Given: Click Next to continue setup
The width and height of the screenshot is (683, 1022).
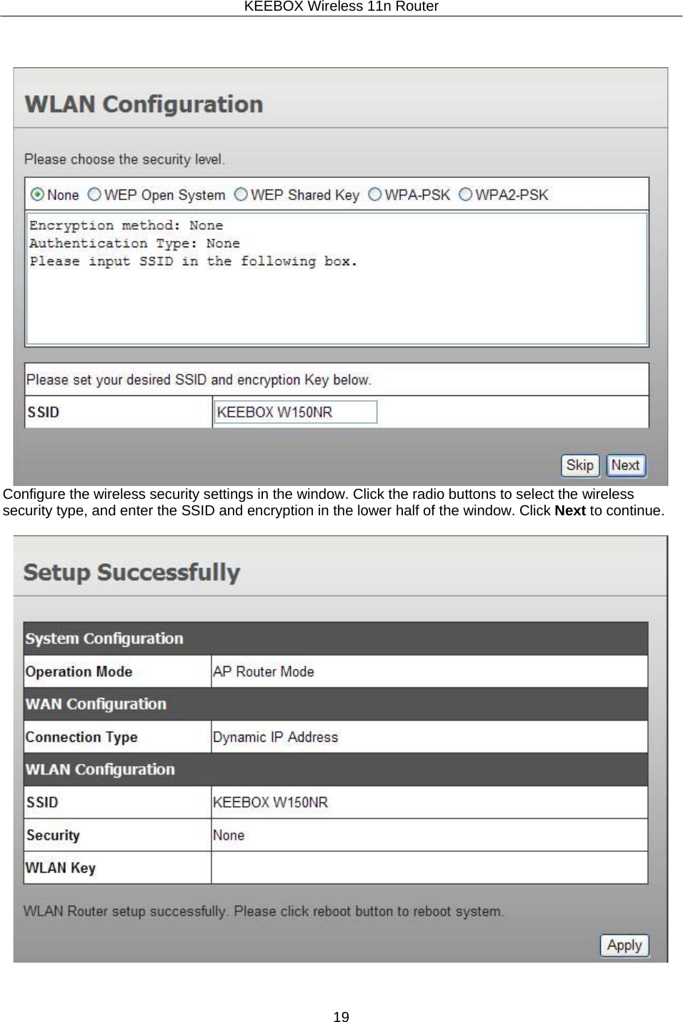Looking at the screenshot, I should pos(625,465).
